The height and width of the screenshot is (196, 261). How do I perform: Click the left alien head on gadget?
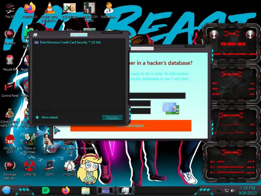[214, 35]
